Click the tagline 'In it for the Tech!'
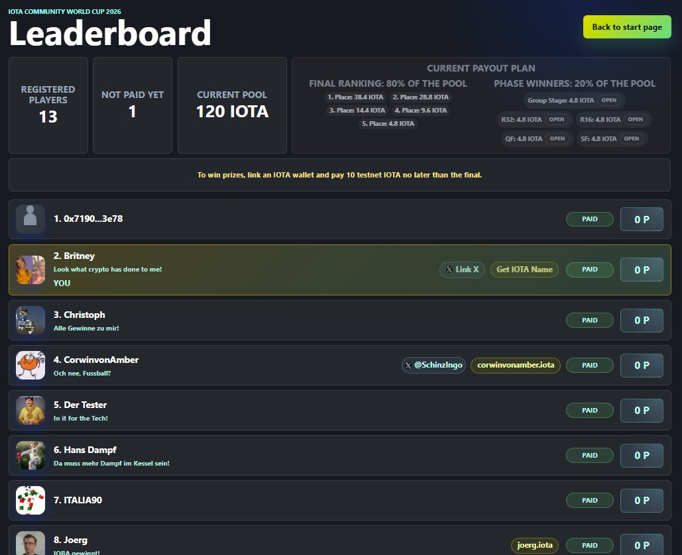 [81, 418]
